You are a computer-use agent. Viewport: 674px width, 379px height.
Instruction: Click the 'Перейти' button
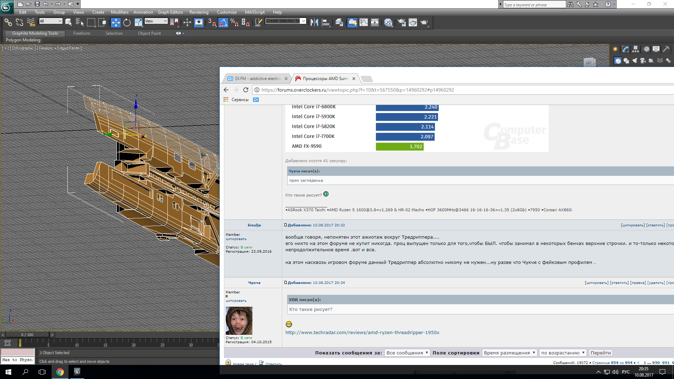(x=600, y=353)
